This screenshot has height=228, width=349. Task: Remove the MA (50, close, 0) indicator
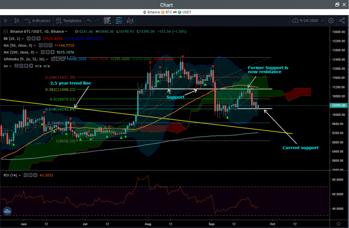tap(51, 45)
